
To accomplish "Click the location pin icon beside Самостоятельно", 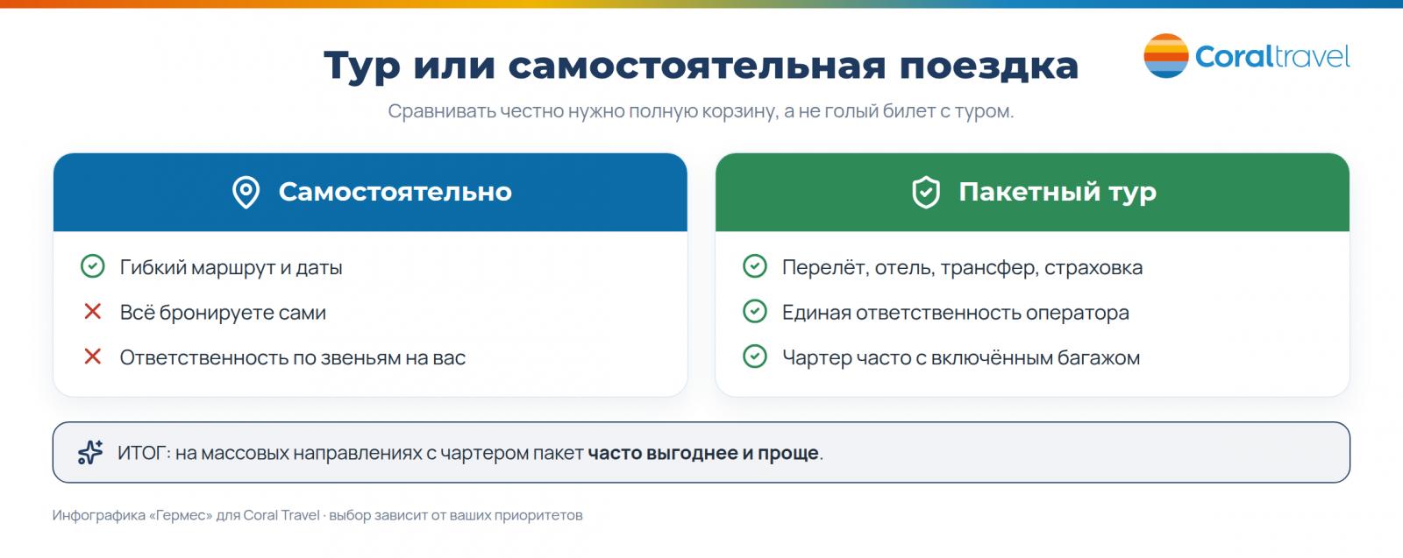I will 246,192.
